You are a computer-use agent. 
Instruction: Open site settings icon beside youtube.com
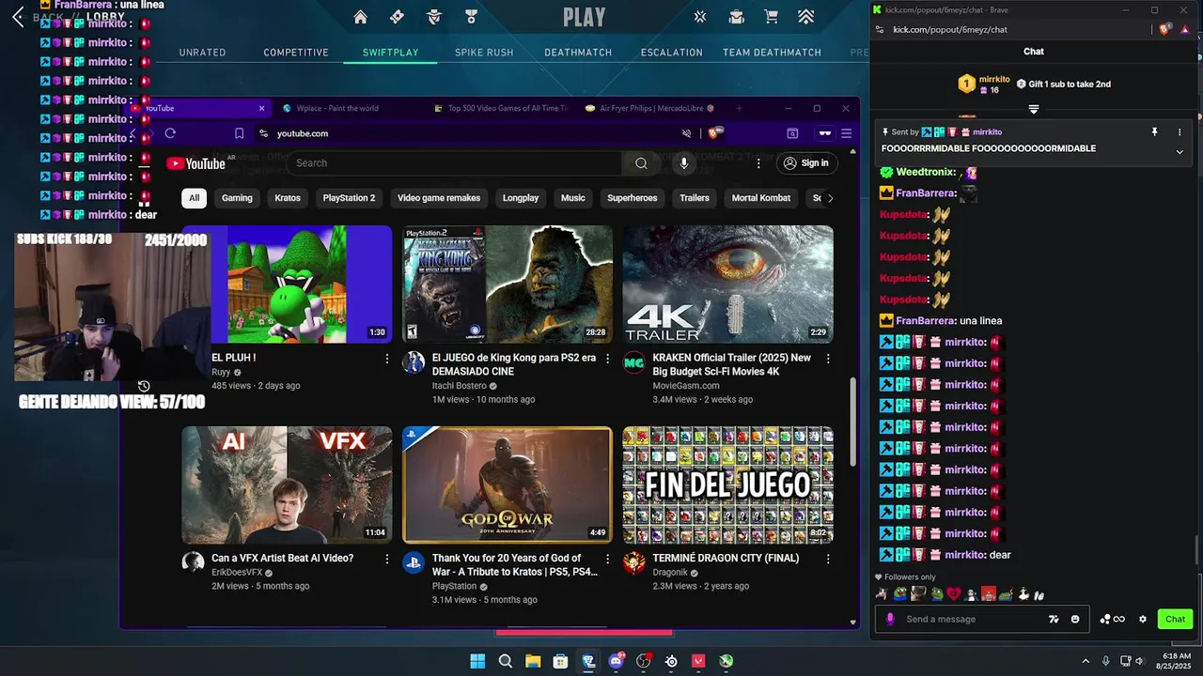(263, 133)
